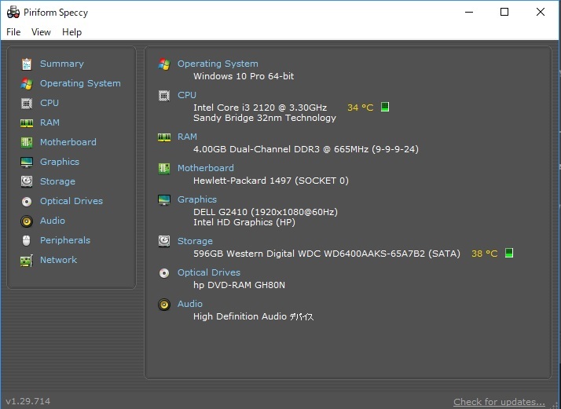Go to Graphics in the sidebar
The image size is (561, 409).
60,162
